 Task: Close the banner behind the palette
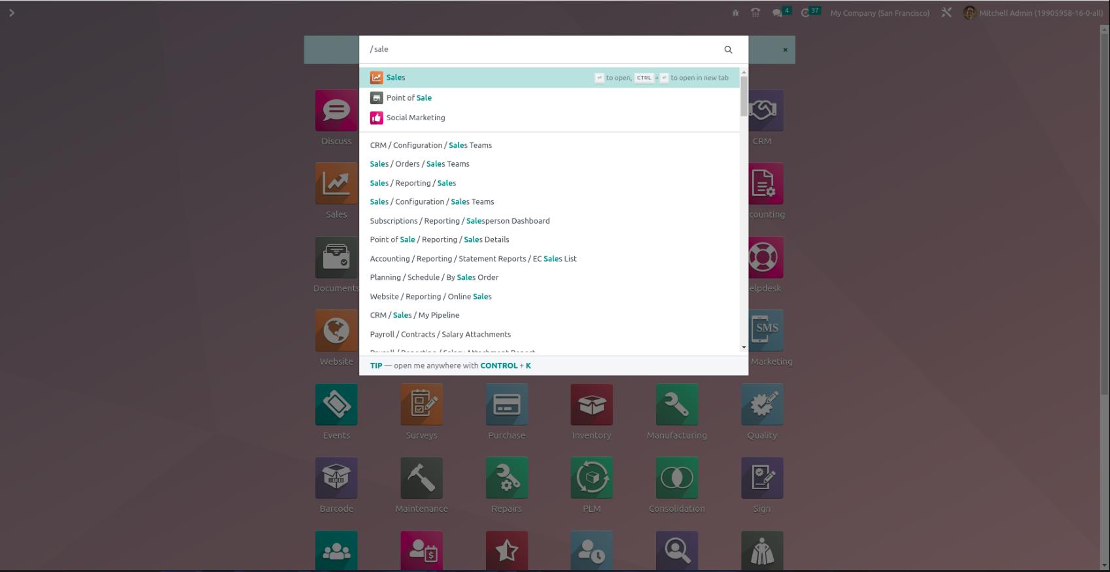pos(785,50)
